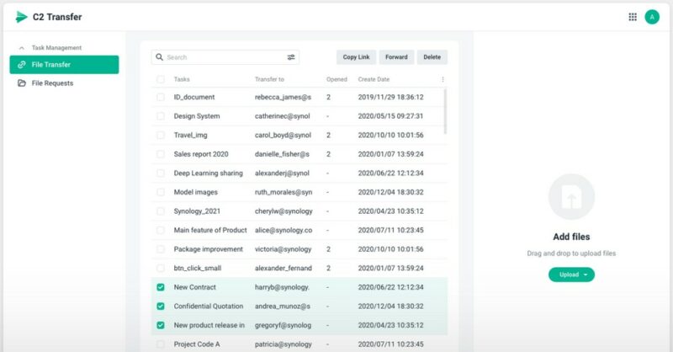673x352 pixels.
Task: Check the ID_document row checkbox
Action: 161,97
